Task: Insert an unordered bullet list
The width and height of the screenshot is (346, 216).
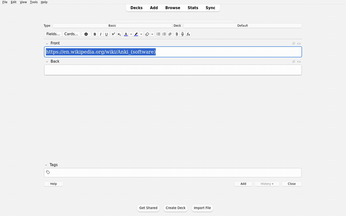Action: point(158,34)
